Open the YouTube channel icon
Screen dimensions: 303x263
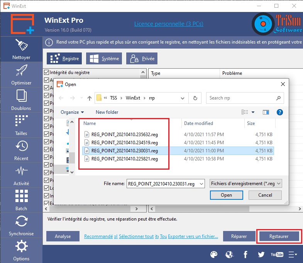click(277, 255)
